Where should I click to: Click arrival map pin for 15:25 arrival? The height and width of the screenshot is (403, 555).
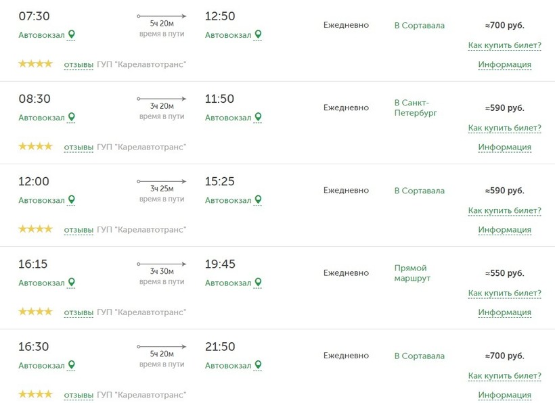point(258,199)
